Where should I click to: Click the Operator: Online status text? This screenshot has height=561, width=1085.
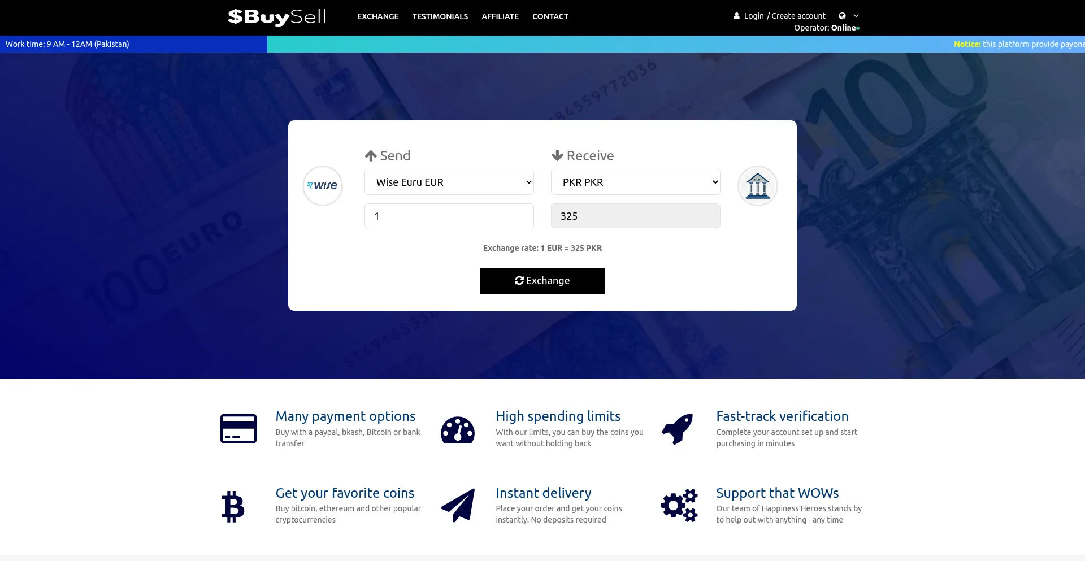826,28
